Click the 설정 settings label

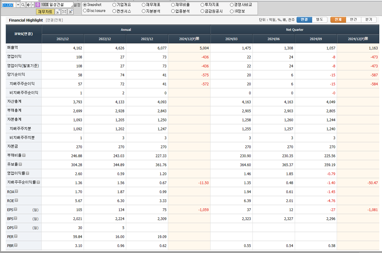77,5
